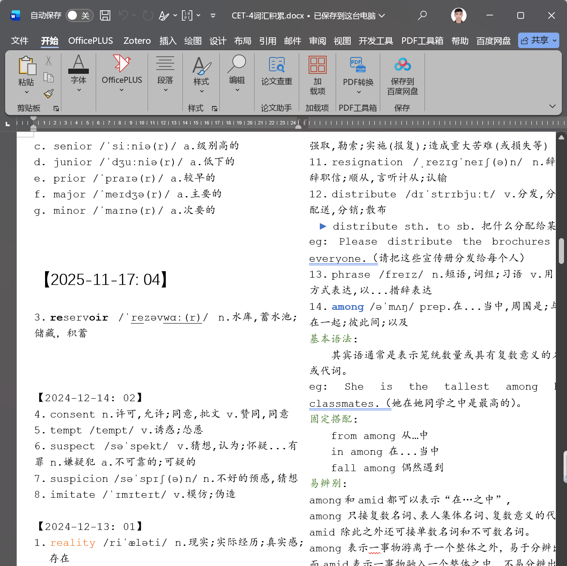Switch to the PDF工具箱 tab
The height and width of the screenshot is (566, 567).
click(x=422, y=41)
